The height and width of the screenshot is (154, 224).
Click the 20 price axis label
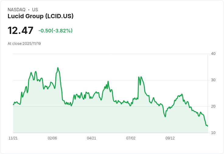[x=213, y=106]
